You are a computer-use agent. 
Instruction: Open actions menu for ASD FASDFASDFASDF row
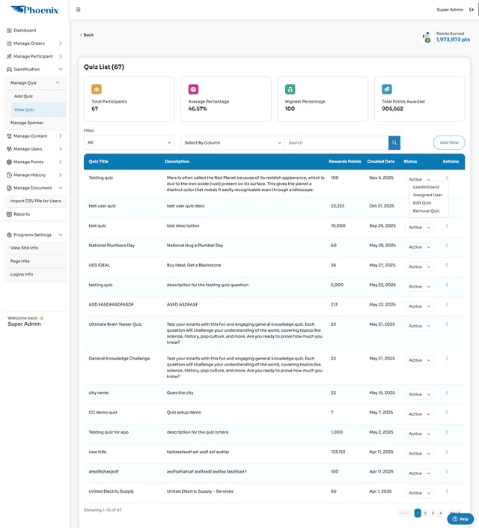(x=447, y=305)
